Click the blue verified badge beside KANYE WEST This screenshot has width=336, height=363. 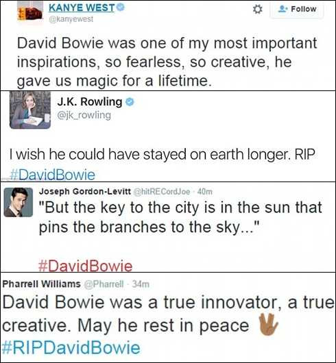click(120, 7)
